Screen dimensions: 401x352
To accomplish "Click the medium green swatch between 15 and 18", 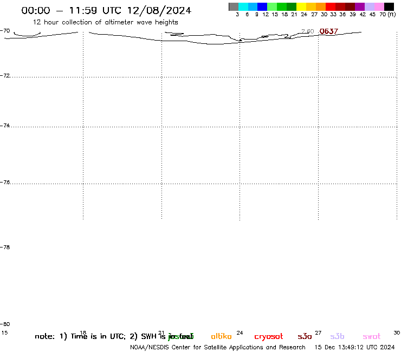I will [x=282, y=6].
